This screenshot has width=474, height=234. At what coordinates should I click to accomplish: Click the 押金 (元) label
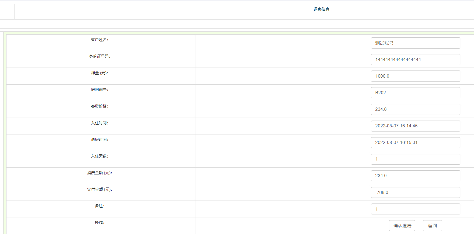point(100,73)
